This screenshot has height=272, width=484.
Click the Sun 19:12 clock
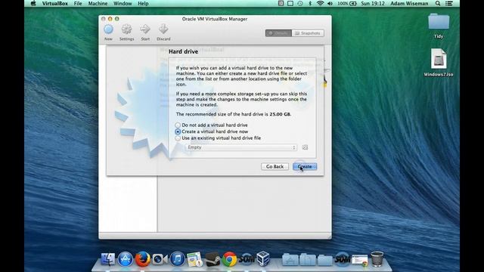[373, 3]
